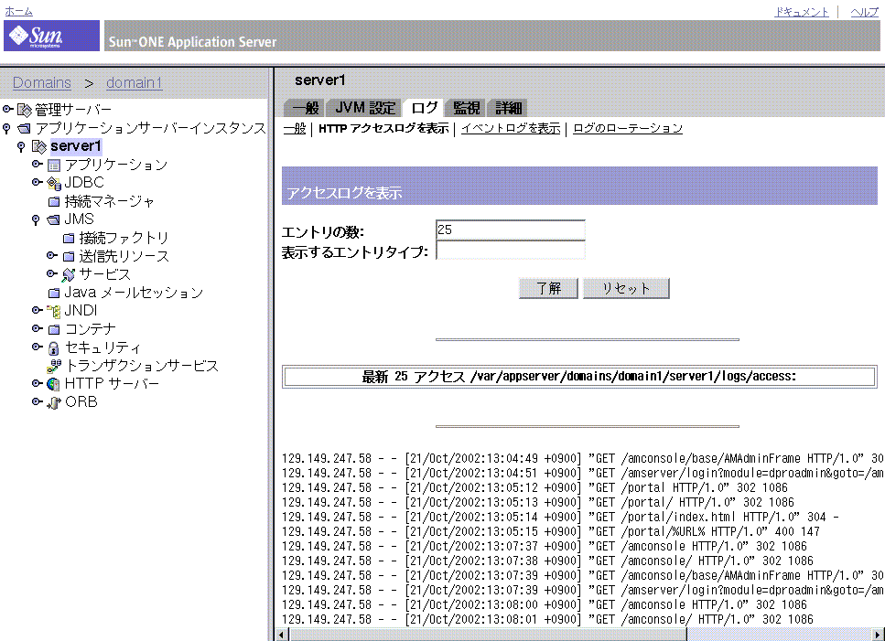Click the サービス plug icon
885x641 pixels.
pyautogui.click(x=69, y=274)
